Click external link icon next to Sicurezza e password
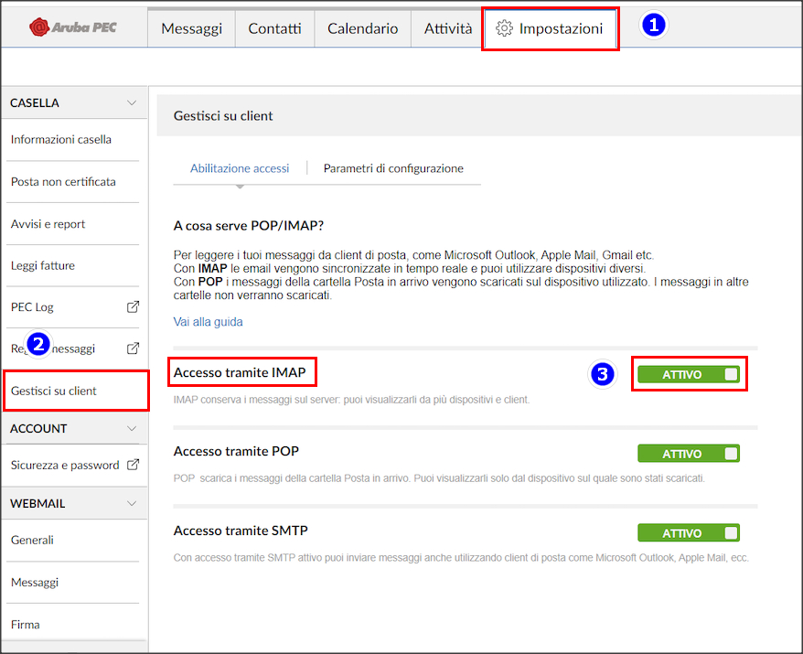Image resolution: width=803 pixels, height=654 pixels. 133,465
